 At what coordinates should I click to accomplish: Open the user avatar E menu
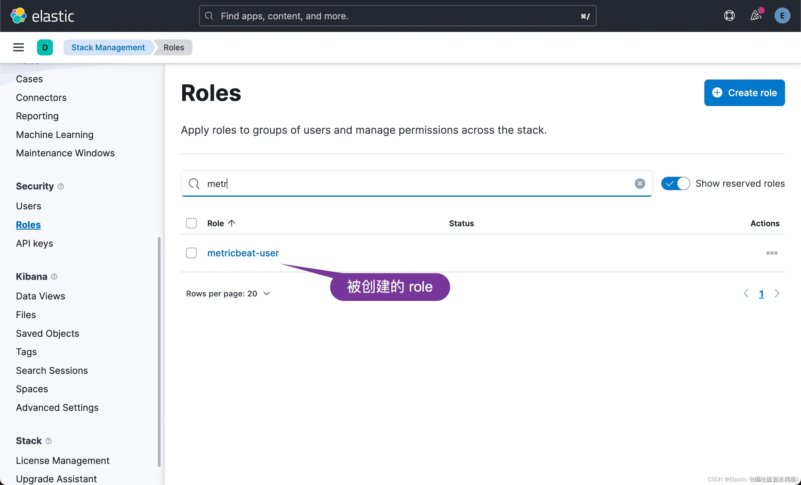[782, 16]
